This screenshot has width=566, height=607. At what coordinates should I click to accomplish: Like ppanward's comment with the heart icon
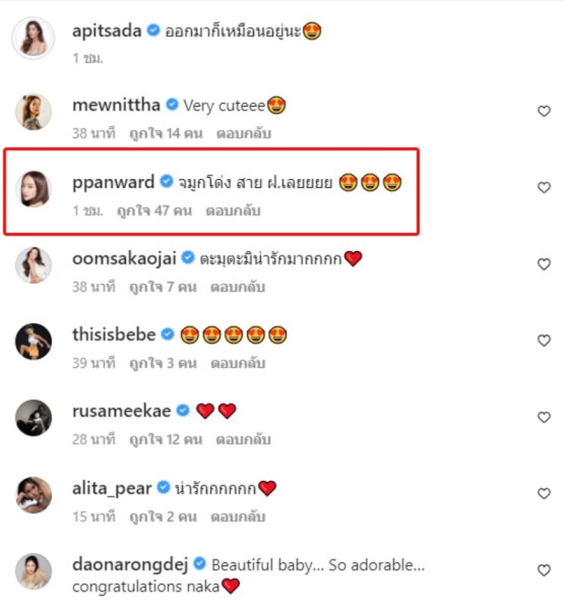click(x=543, y=187)
